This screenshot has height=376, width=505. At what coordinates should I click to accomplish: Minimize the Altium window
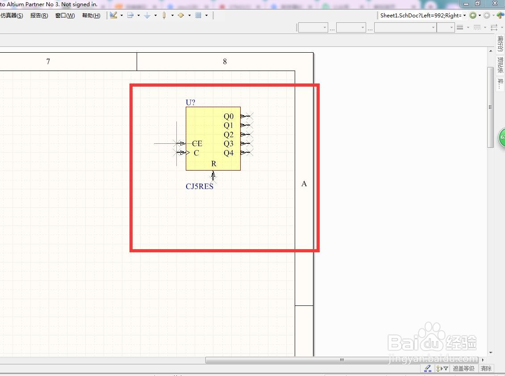click(466, 3)
